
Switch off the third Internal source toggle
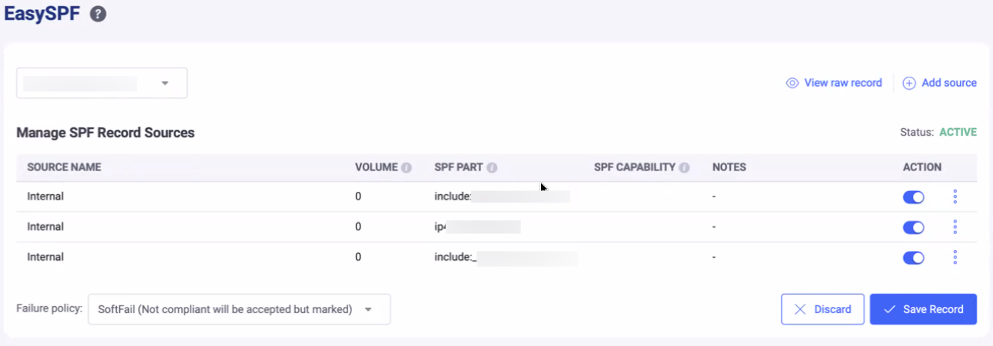[x=913, y=258]
